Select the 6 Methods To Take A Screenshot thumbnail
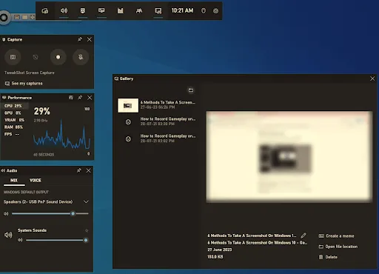Image resolution: width=379 pixels, height=274 pixels. (128, 105)
